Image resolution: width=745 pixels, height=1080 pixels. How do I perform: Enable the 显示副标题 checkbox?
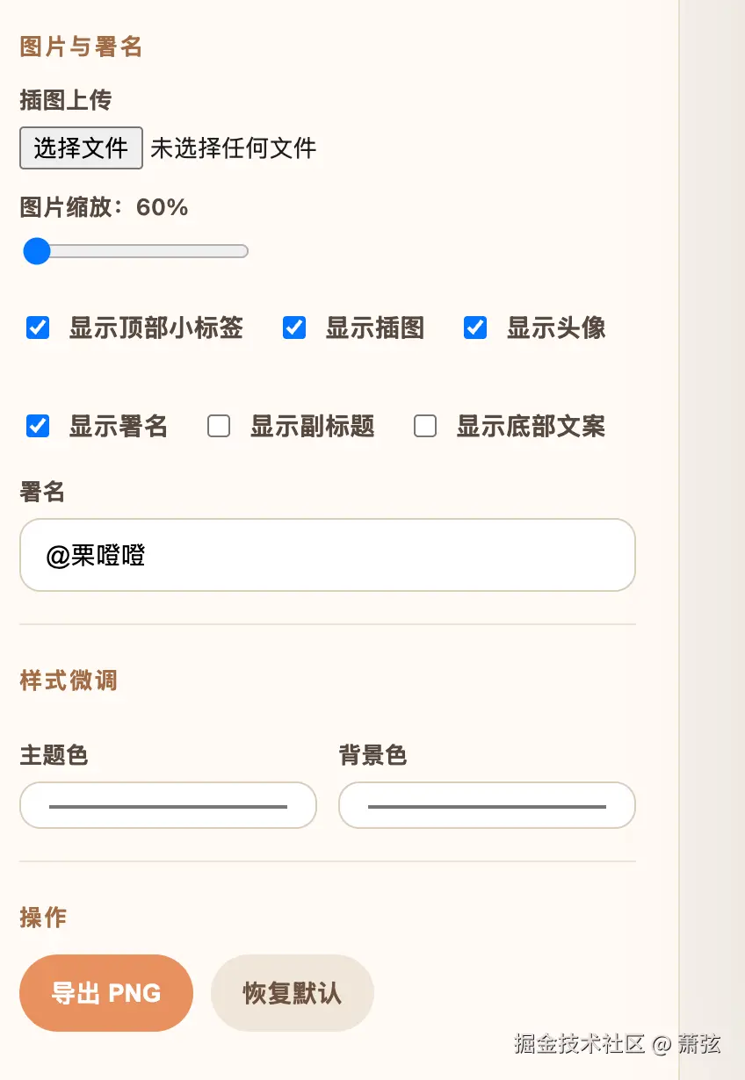[x=218, y=426]
